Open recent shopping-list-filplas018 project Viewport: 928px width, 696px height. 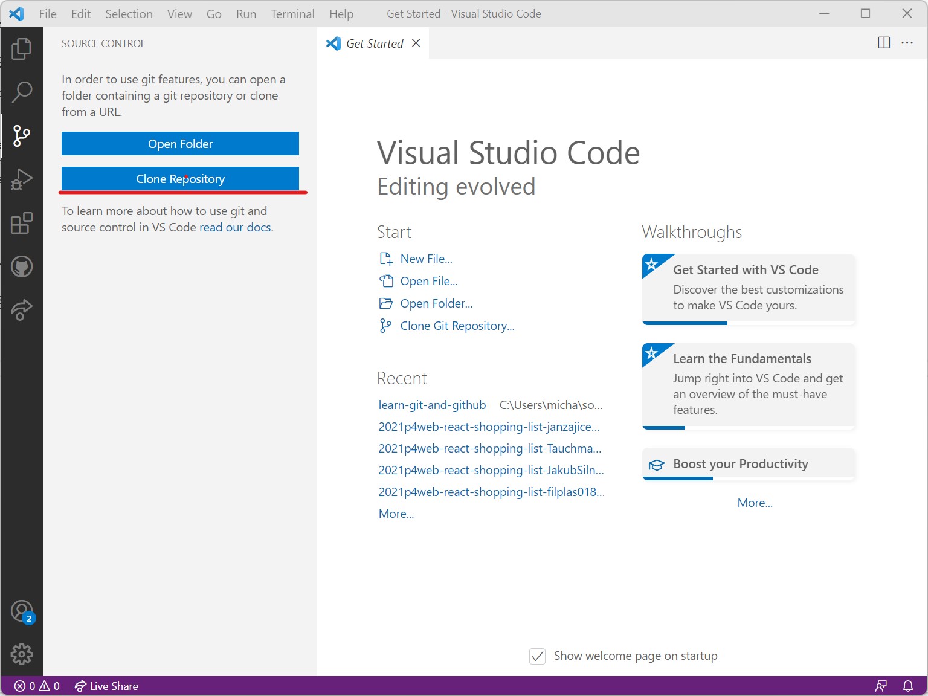[x=491, y=492]
